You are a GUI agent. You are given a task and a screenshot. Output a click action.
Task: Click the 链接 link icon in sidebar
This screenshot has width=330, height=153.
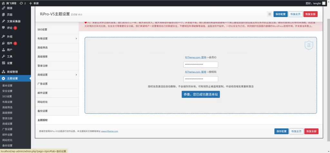coord(3,8)
